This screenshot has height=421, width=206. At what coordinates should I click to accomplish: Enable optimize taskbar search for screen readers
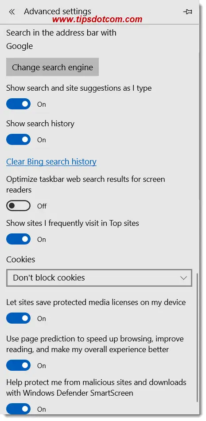click(x=19, y=206)
